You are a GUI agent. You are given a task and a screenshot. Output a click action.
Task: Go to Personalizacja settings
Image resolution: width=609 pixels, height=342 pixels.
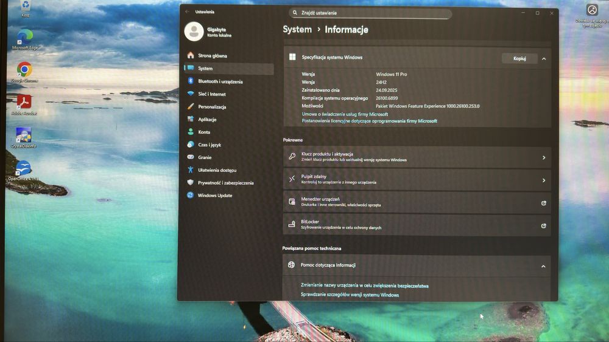pyautogui.click(x=229, y=107)
